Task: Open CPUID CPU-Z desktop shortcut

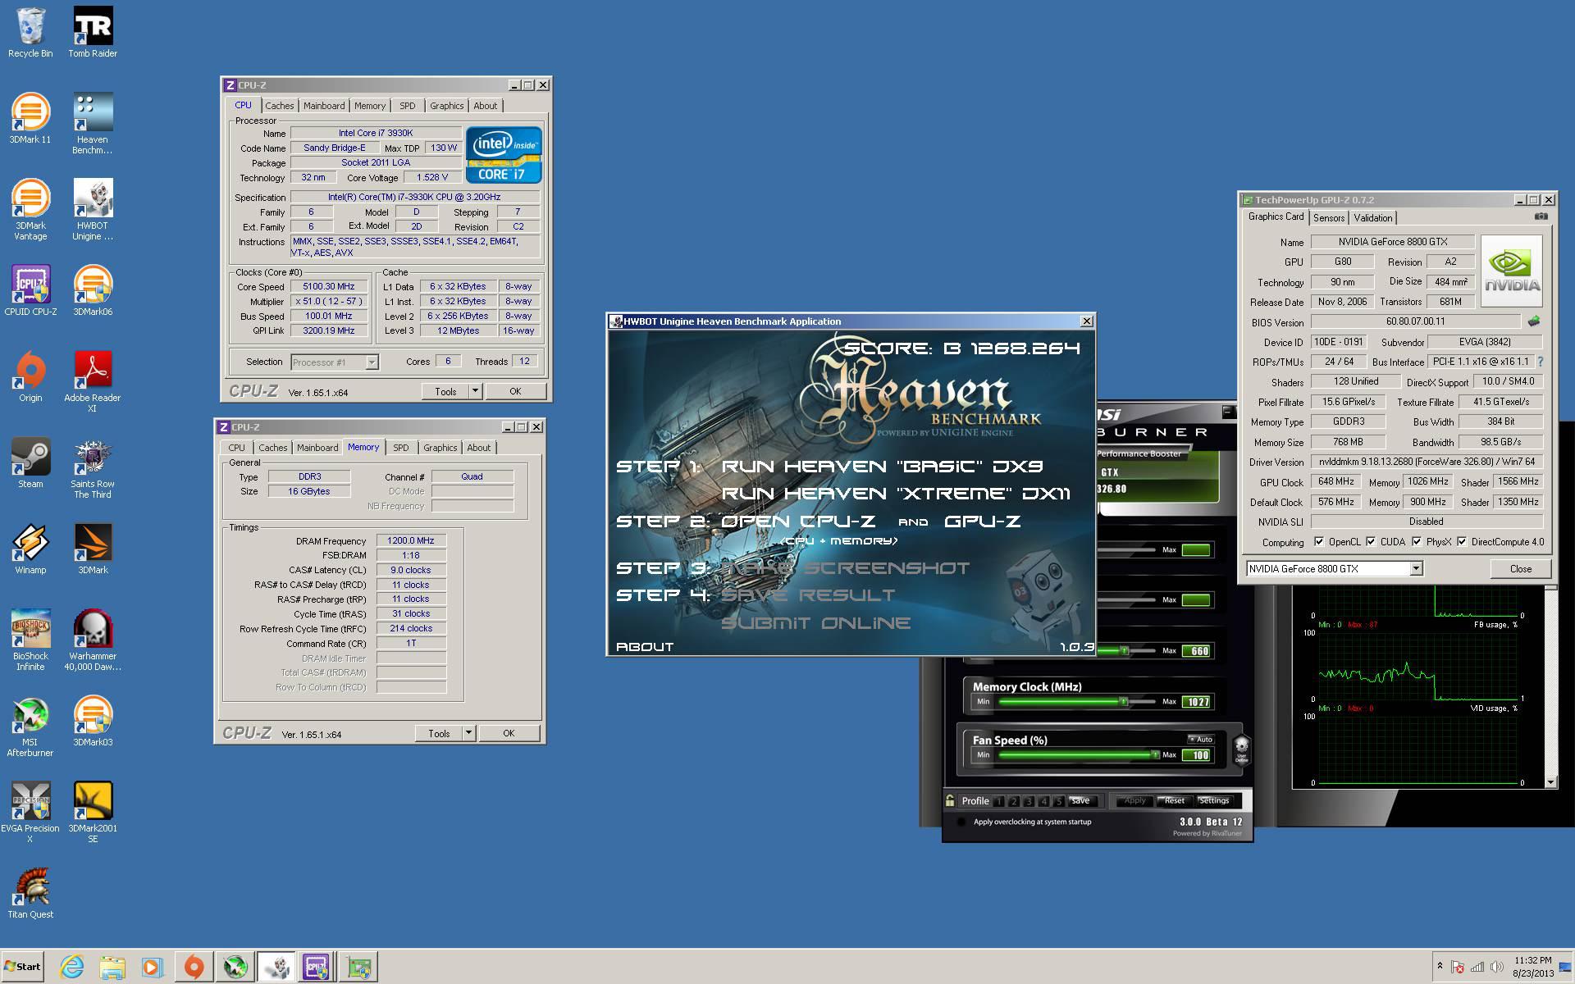Action: point(30,291)
